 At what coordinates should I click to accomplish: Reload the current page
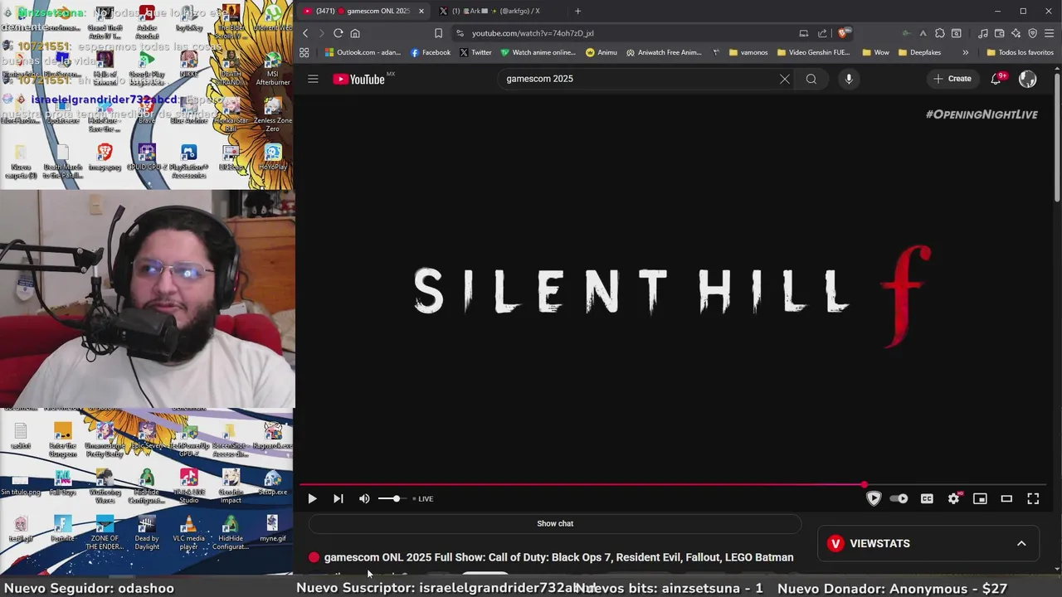tap(338, 33)
